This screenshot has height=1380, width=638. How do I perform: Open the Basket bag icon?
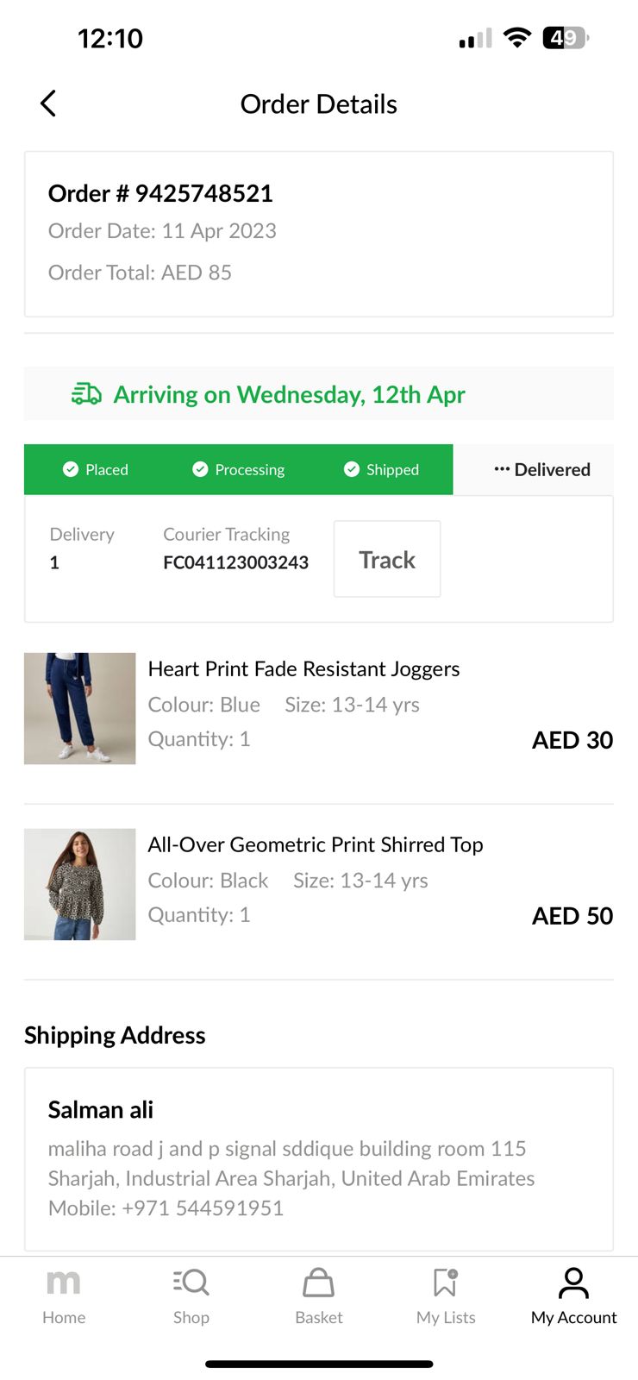[x=318, y=1283]
